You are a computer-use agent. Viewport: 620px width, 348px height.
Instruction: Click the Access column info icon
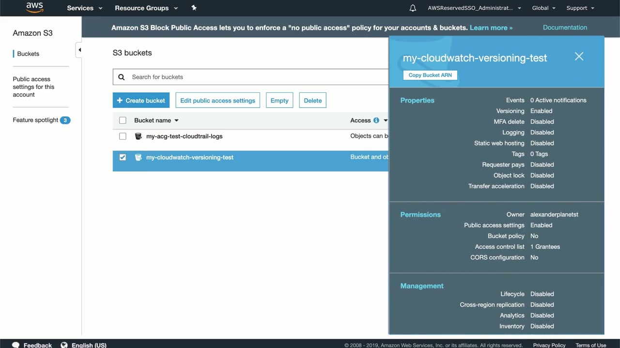click(376, 120)
